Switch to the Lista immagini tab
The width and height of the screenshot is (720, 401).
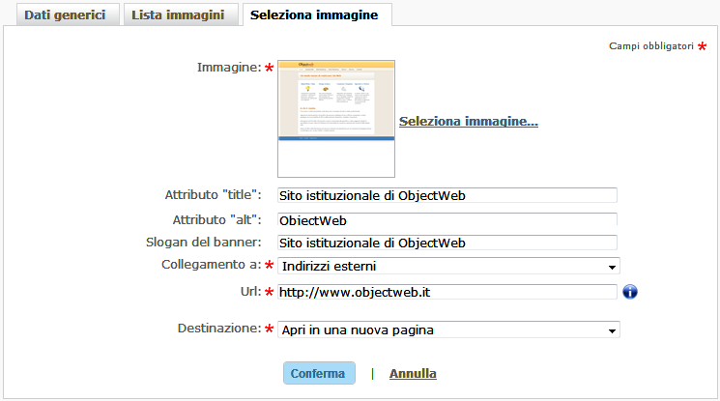pos(181,15)
